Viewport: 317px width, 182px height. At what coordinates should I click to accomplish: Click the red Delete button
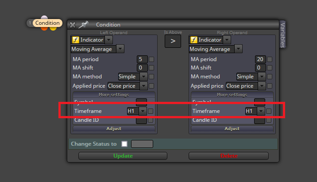[x=228, y=156]
